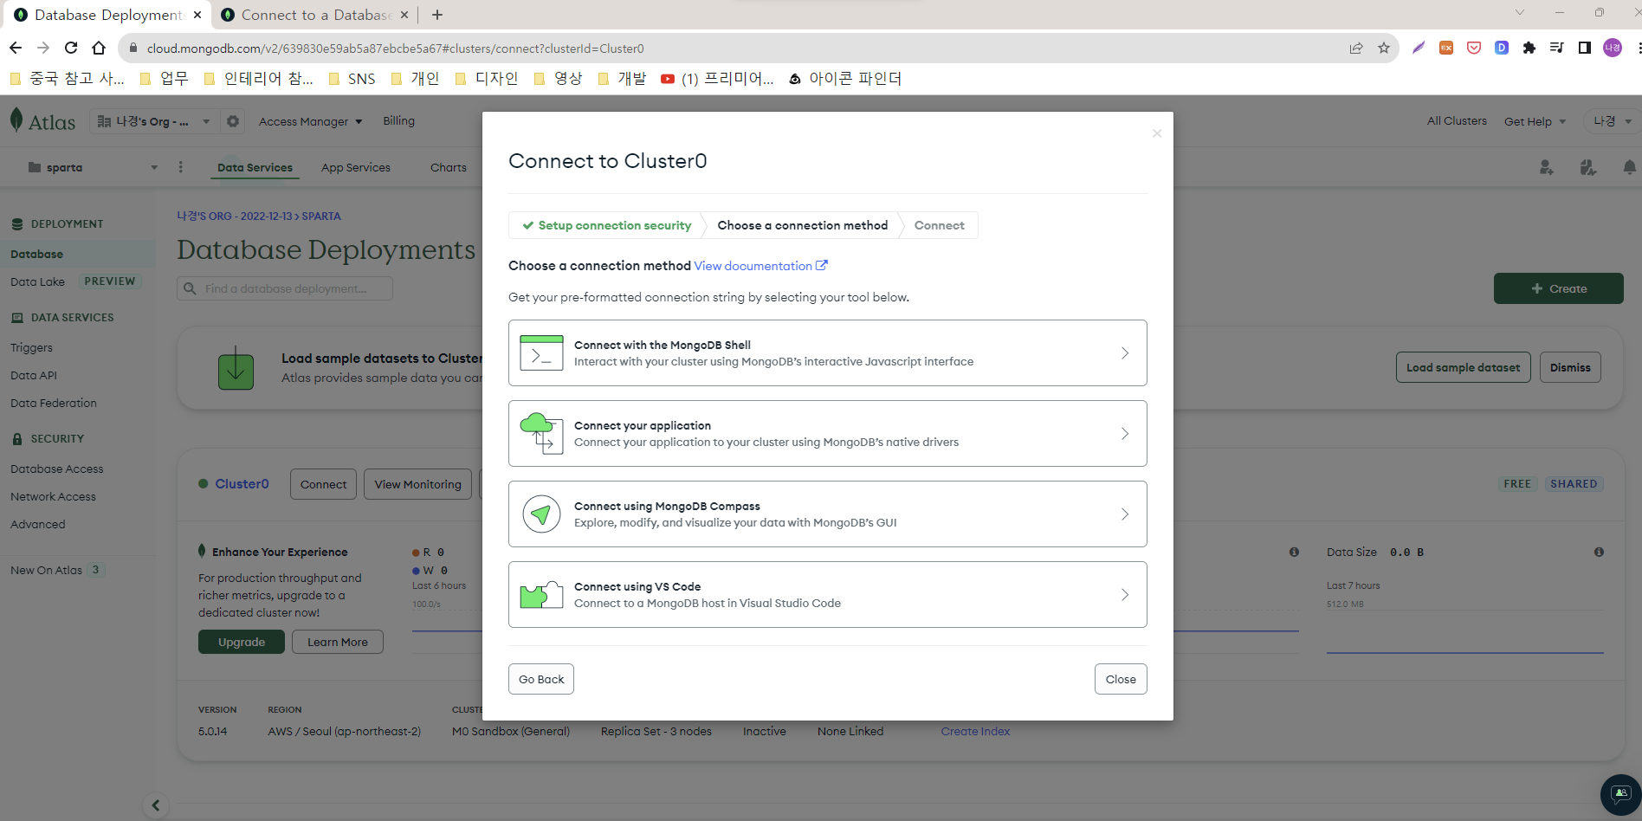Switch to the App Services tab
Screen dimensions: 1642x821
[x=356, y=167]
